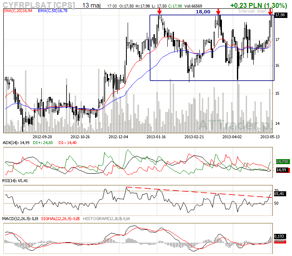The image size is (292, 256).
Task: Click the high price H:17,98
Action: coord(143,6)
